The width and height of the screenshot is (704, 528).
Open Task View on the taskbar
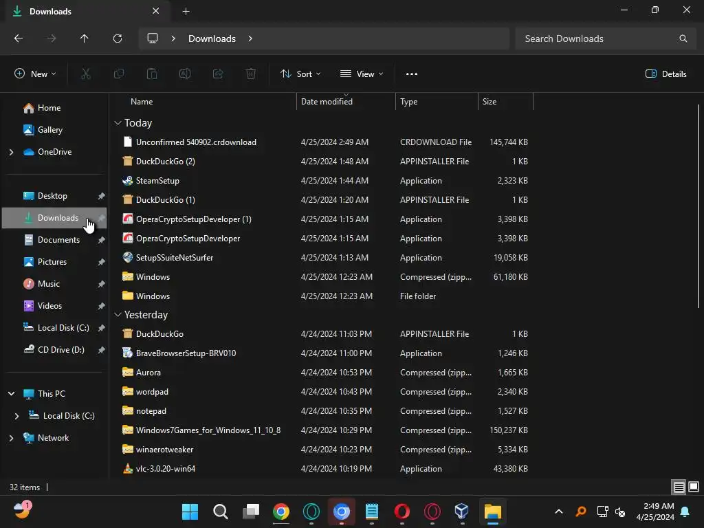tap(251, 511)
